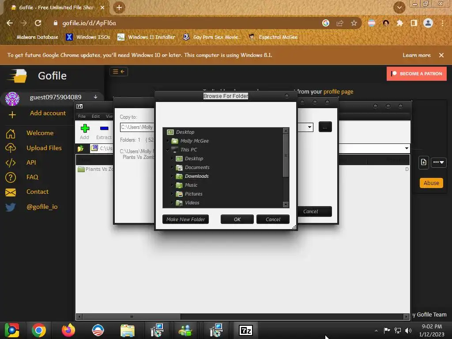Select Music folder in folder tree
This screenshot has height=339, width=452.
[x=191, y=185]
